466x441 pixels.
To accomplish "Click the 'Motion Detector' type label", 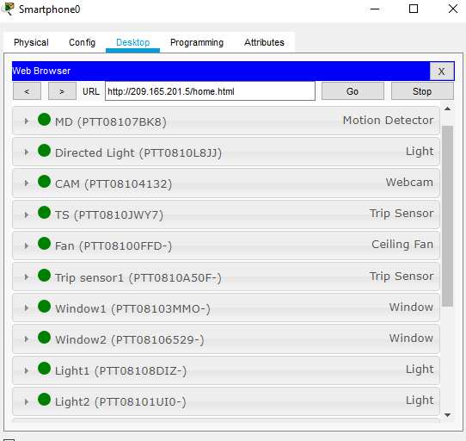I will [388, 120].
